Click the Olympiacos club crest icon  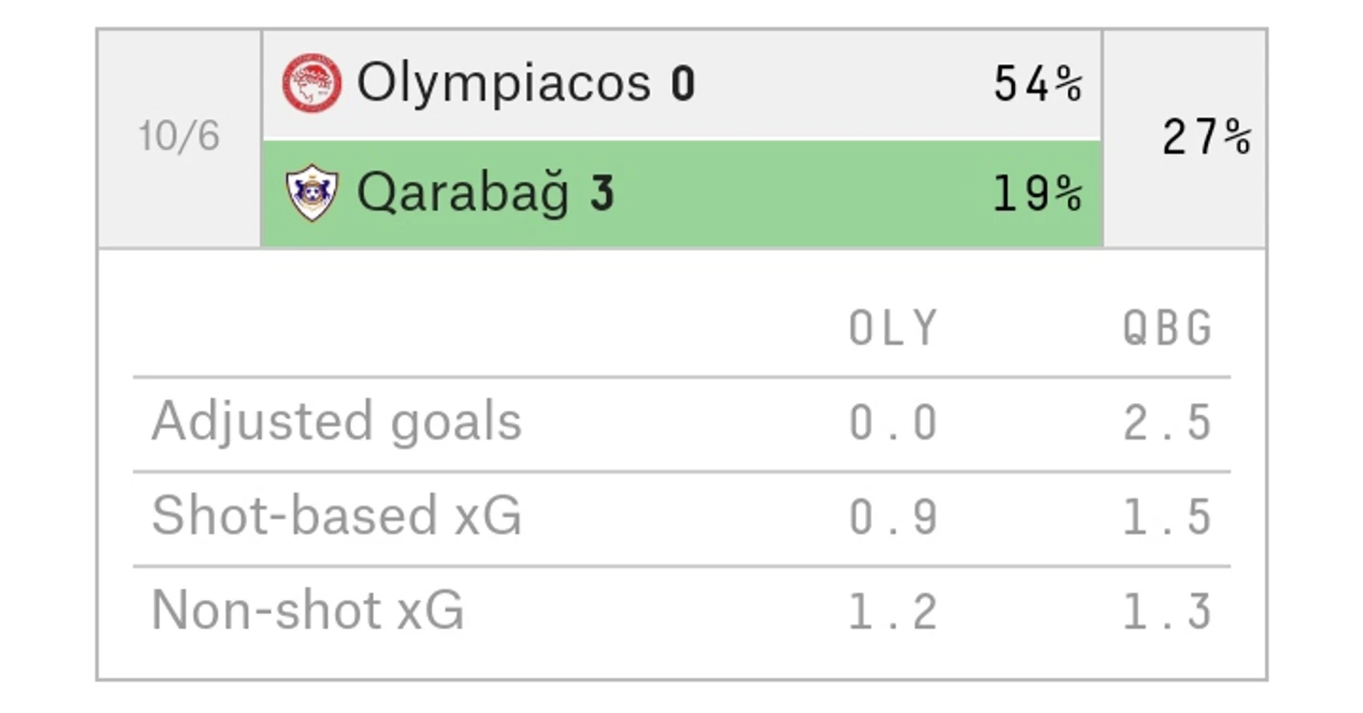[x=312, y=83]
